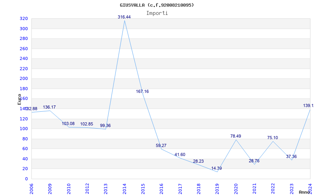
Task: Click the y-axis value 280
Action: (x=24, y=39)
